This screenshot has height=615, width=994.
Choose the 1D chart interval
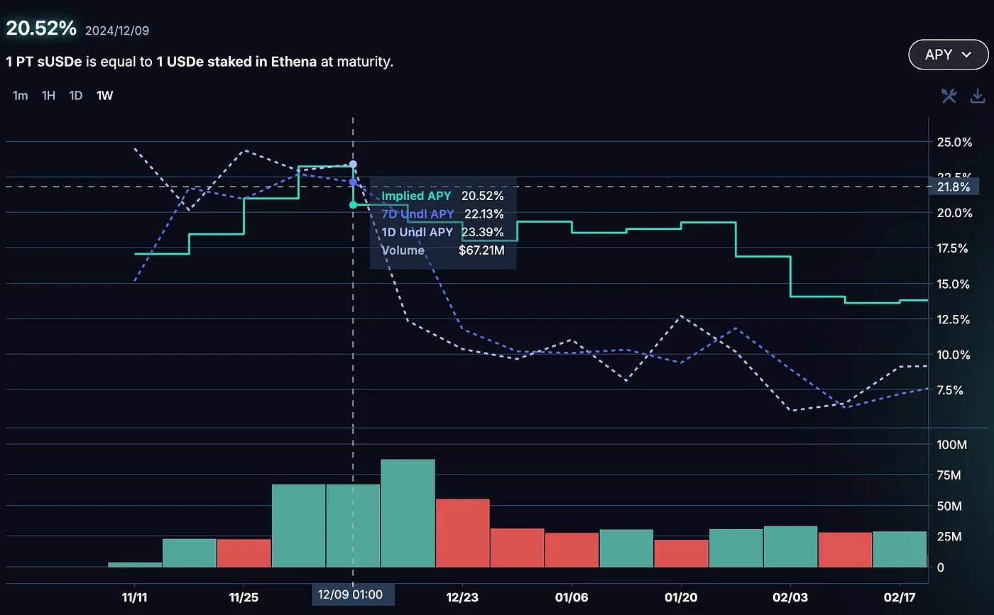pos(75,96)
